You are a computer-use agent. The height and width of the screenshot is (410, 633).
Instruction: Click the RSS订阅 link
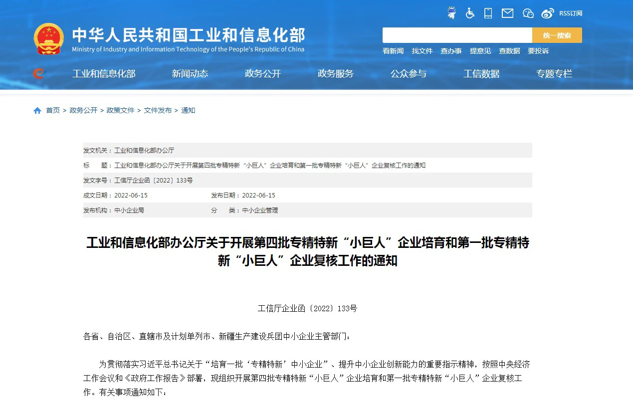(x=571, y=13)
